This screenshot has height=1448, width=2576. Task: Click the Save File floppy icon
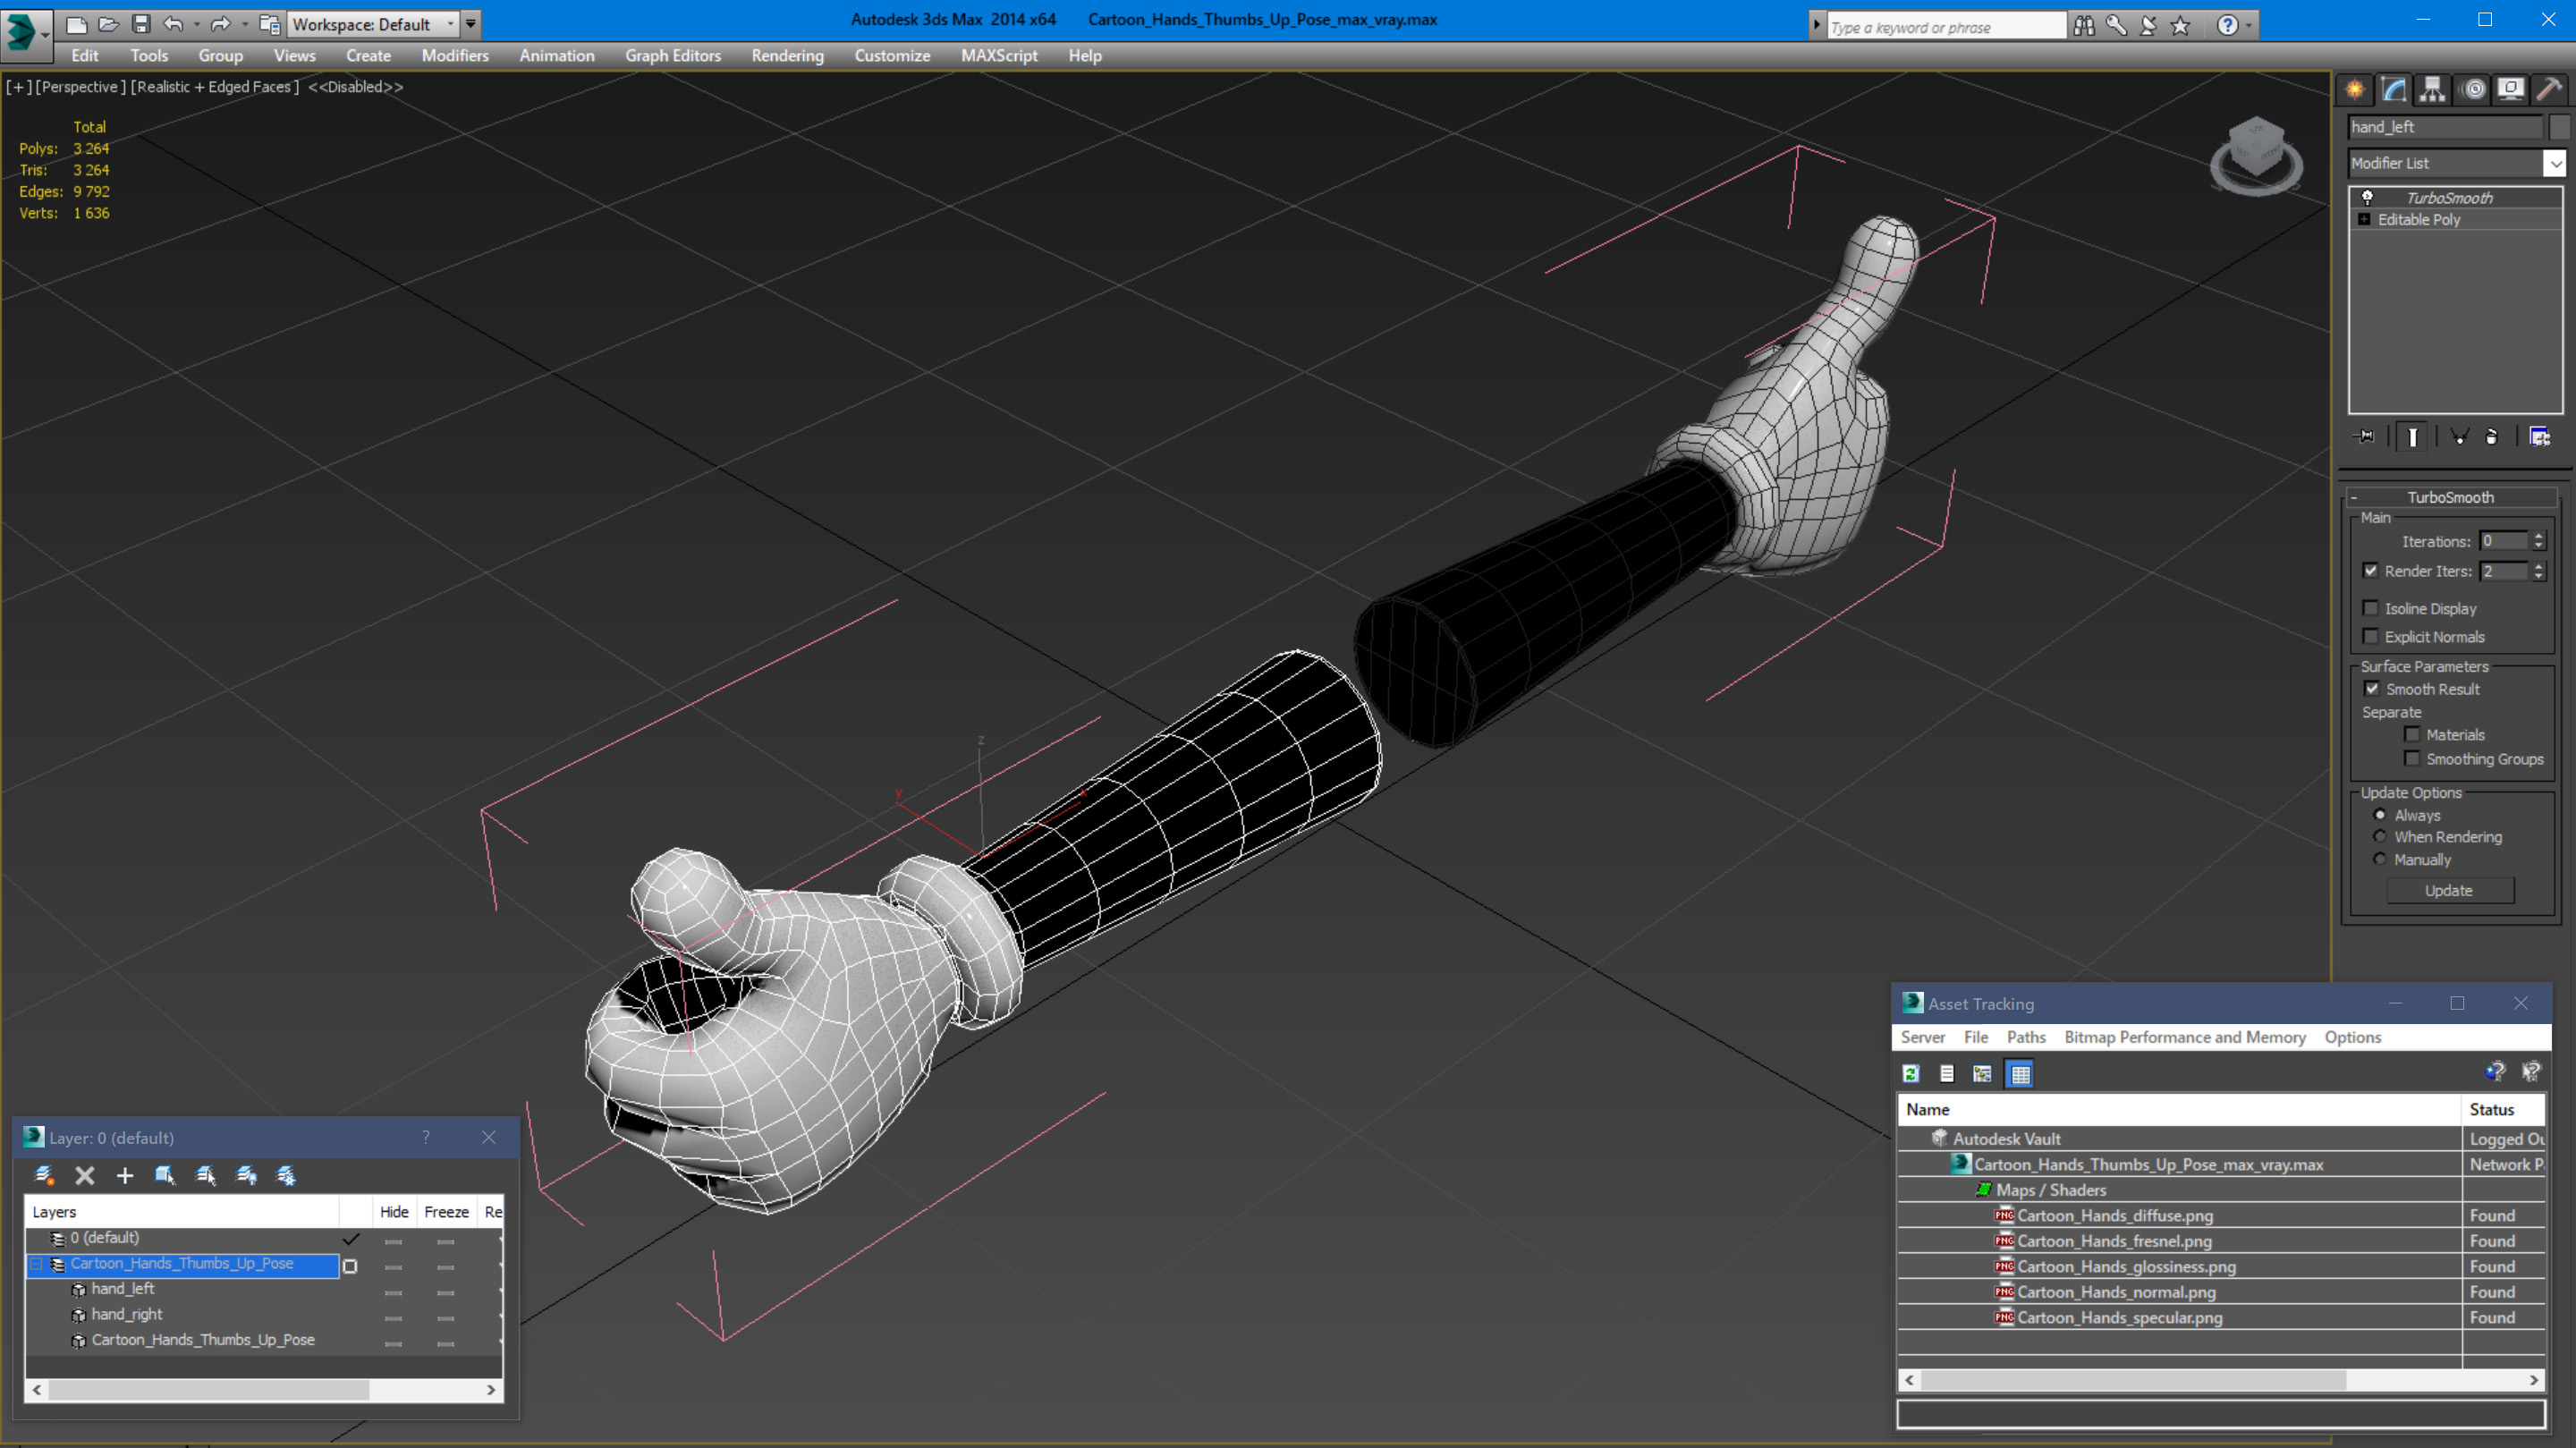coord(141,24)
